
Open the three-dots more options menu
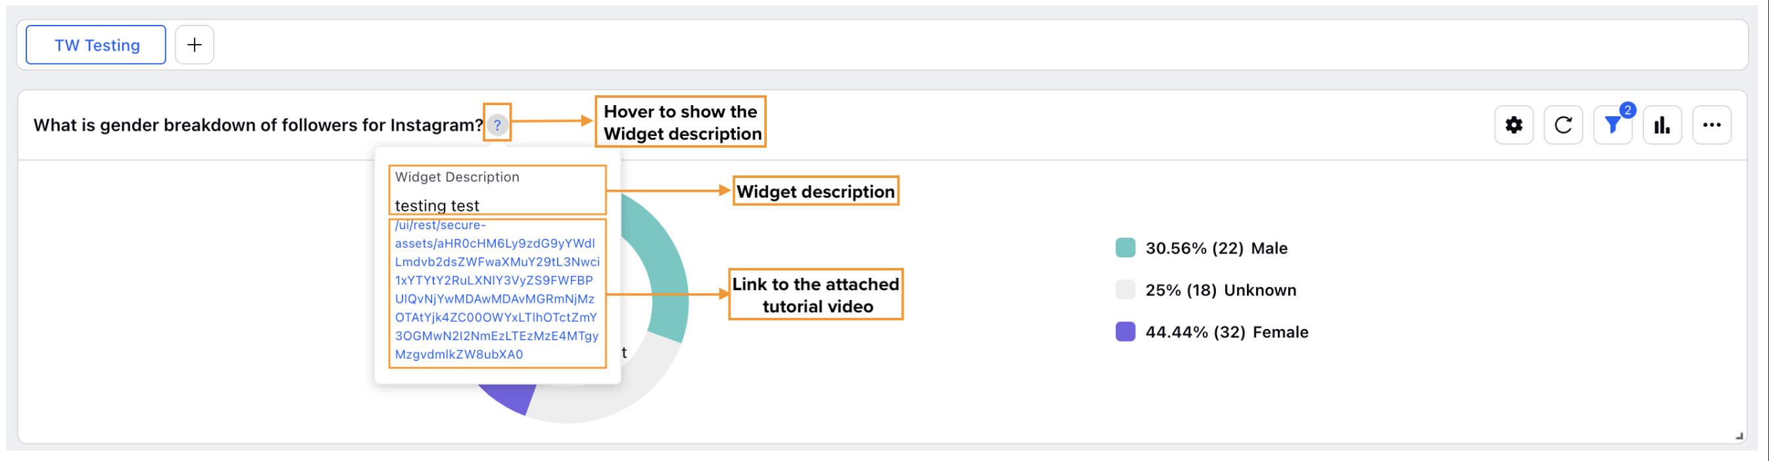1711,125
